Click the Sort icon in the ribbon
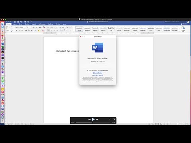Image resolution: width=191 pixels, height=143 pixels. point(67,27)
